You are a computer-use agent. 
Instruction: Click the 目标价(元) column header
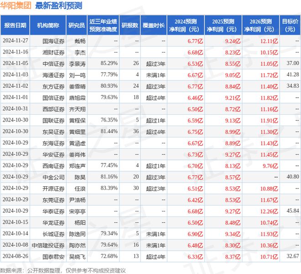290,25
